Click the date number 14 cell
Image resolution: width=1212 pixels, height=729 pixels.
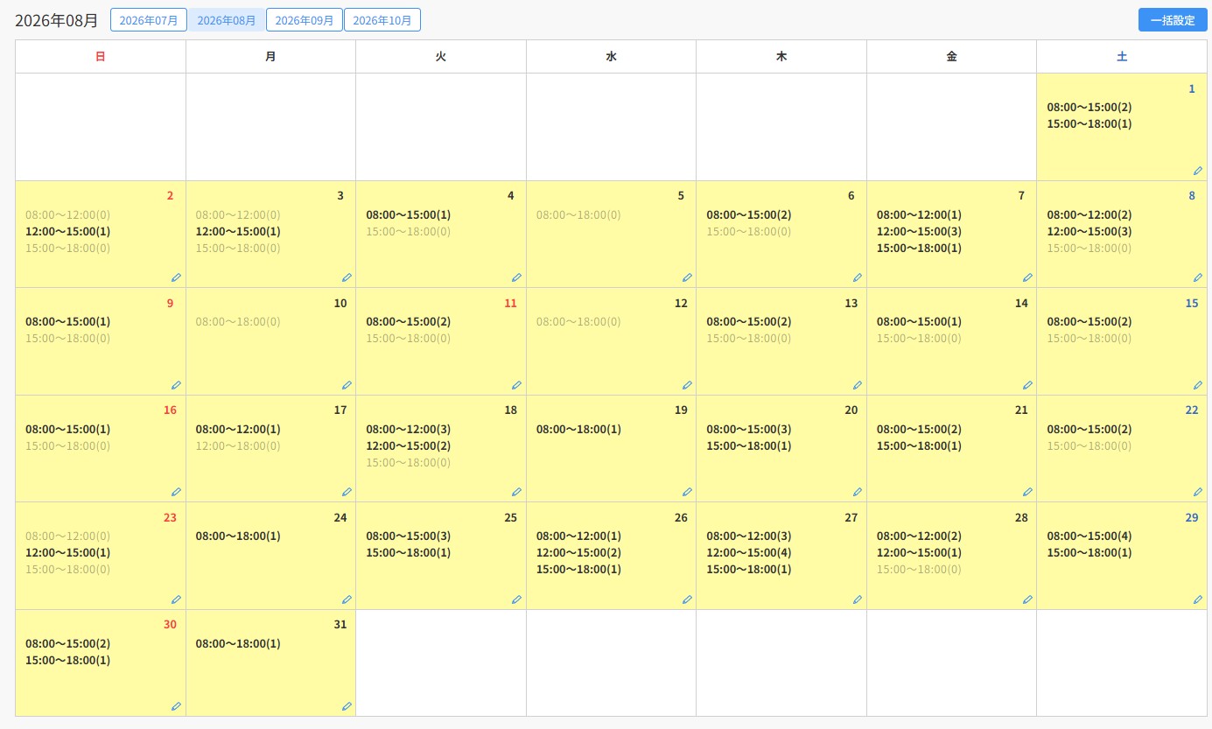pos(1021,303)
